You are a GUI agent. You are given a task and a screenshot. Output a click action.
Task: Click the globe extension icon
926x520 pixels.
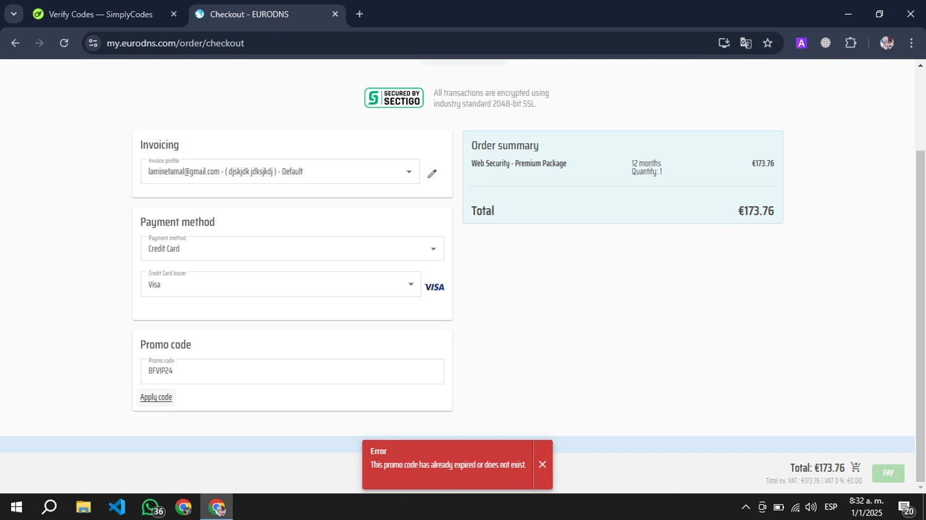825,43
